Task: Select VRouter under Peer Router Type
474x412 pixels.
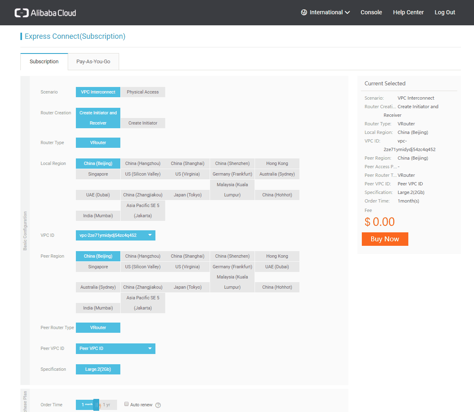Action: [98, 327]
